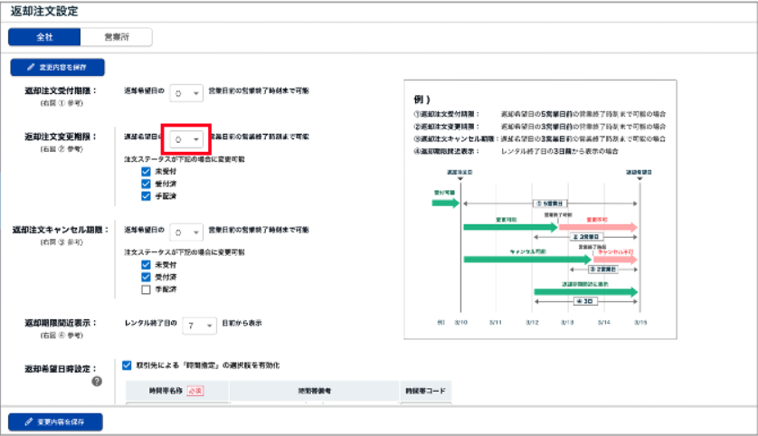This screenshot has width=758, height=436.
Task: Open the 返却注文変更期限 days dropdown
Action: 186,140
